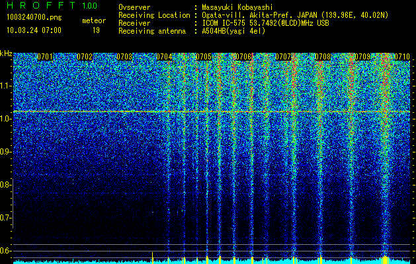The width and height of the screenshot is (416, 264).
Task: Click the Receiving Location label
Action: click(x=154, y=15)
